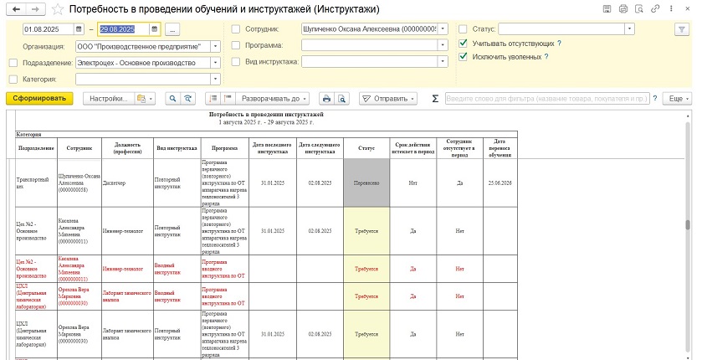
Task: Open the Организация dropdown list
Action: [x=216, y=47]
